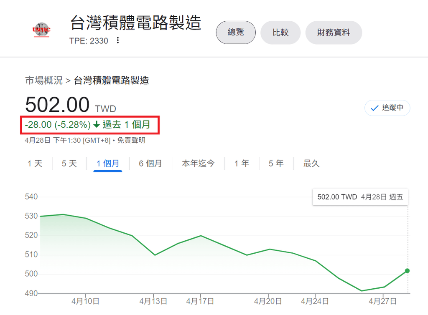
Task: Click the 4月24日 axis label
Action: point(315,301)
